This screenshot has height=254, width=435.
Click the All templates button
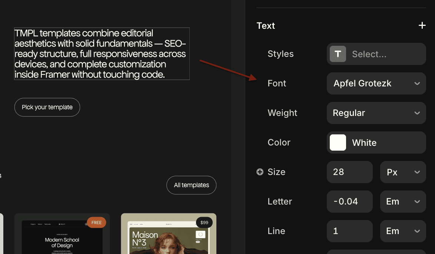pos(192,185)
